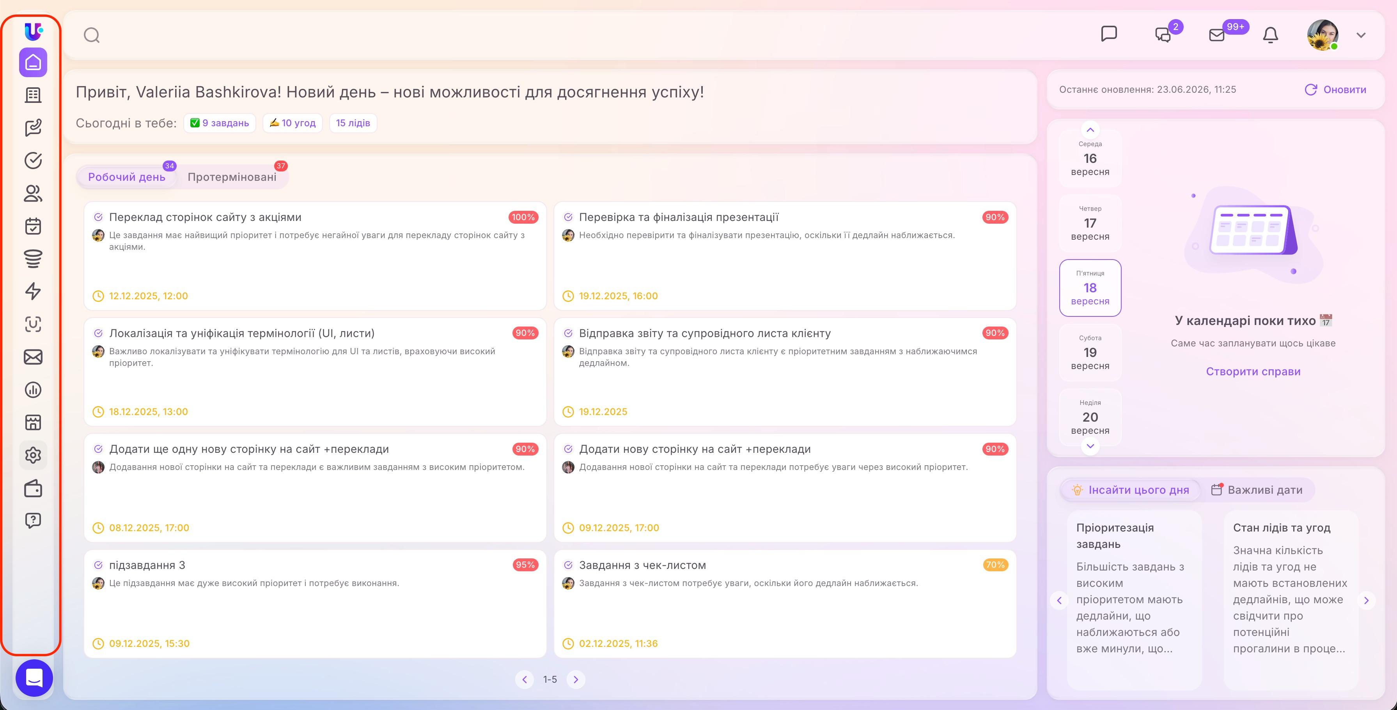The image size is (1397, 710).
Task: Open mail inbox icon with 99+ badge
Action: [1218, 34]
